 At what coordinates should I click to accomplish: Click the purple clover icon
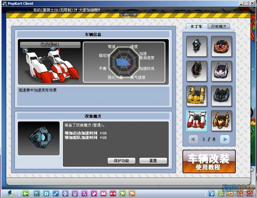(84, 194)
